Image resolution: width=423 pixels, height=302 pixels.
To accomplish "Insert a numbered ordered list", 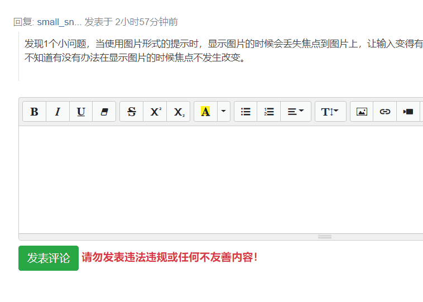I will tap(269, 112).
